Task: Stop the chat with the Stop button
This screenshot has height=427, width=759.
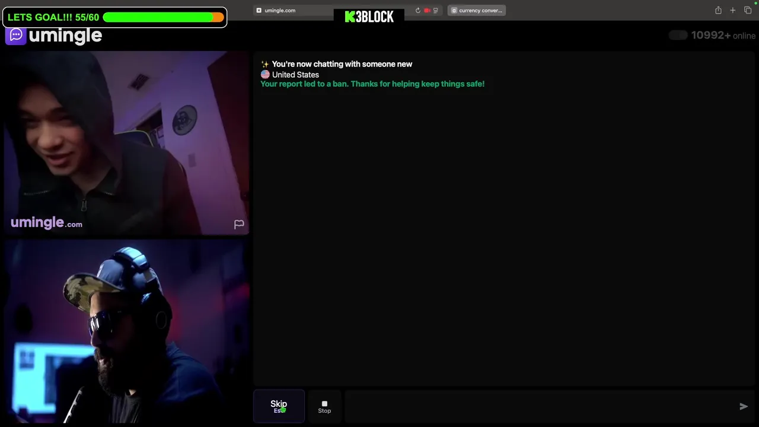Action: (x=324, y=406)
